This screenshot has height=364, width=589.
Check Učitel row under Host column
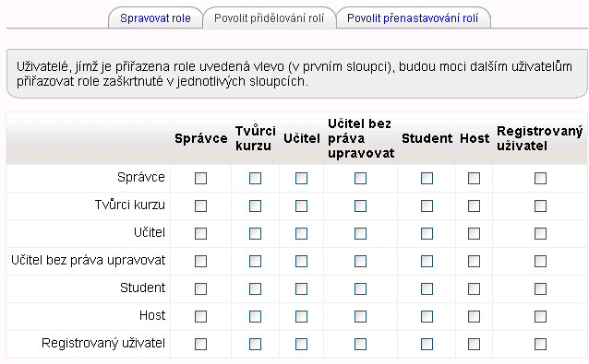[x=474, y=233]
